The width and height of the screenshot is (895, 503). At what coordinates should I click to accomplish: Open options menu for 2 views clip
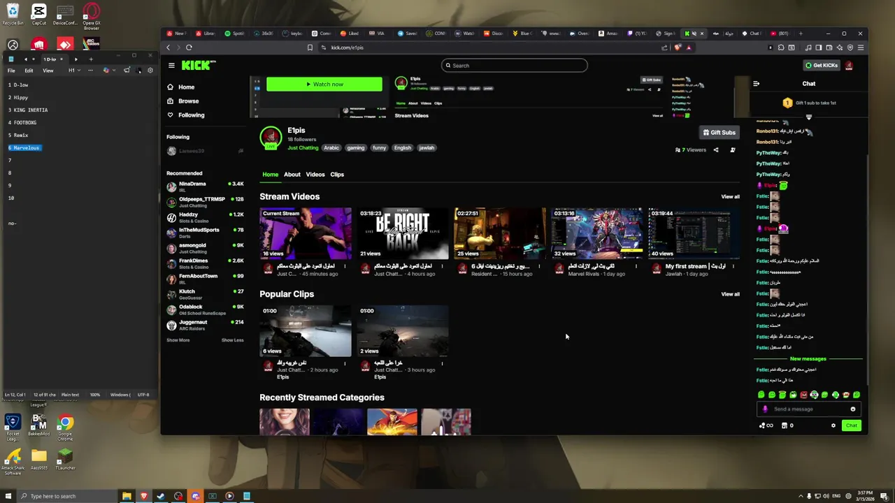pos(442,363)
